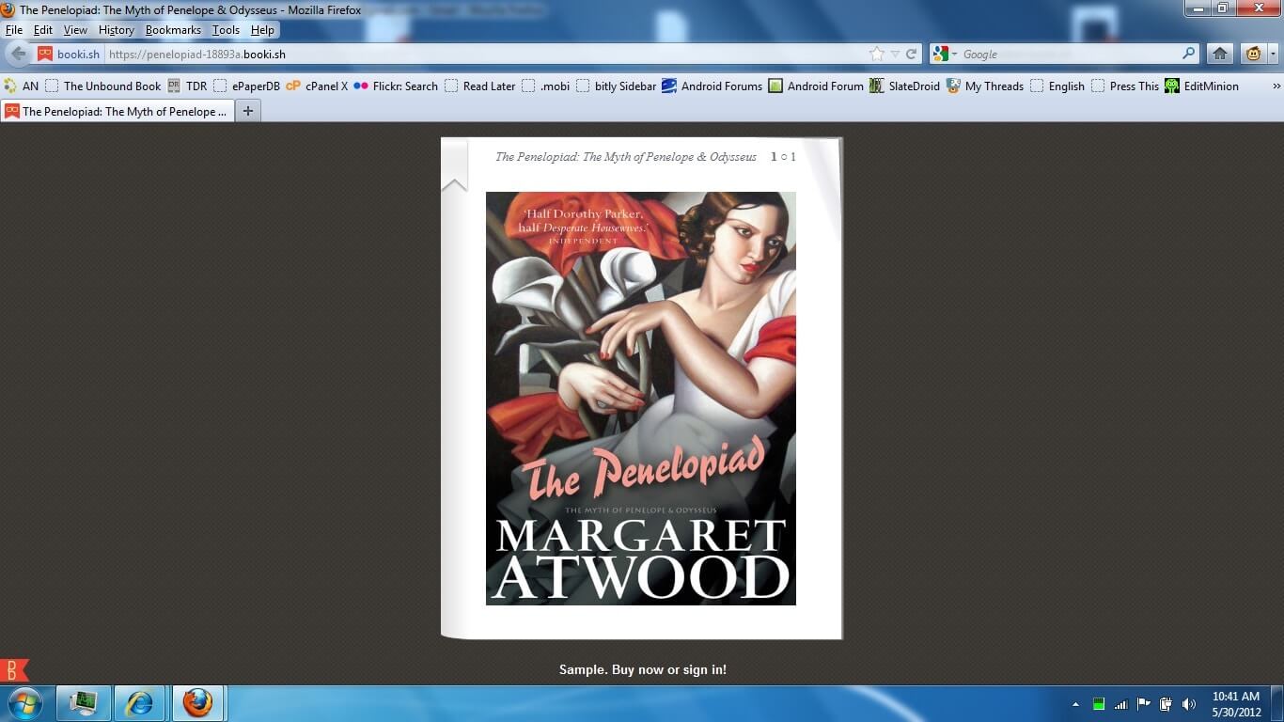Click the bookmark ribbon on the page
Screen dimensions: 1284x722
(x=454, y=165)
